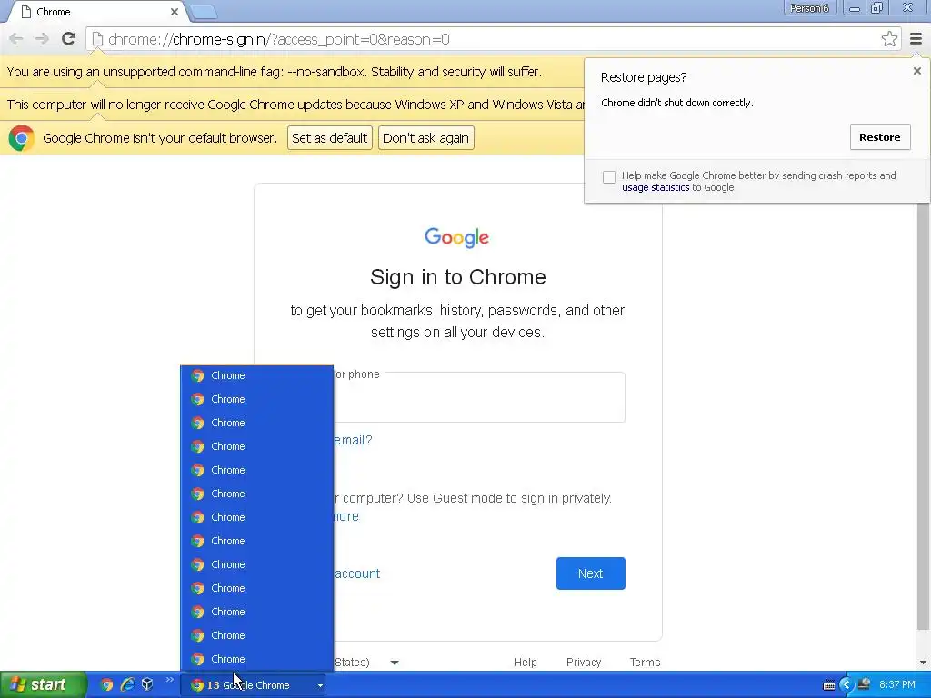Open the Person 6 profile button
This screenshot has height=698, width=931.
click(x=809, y=8)
